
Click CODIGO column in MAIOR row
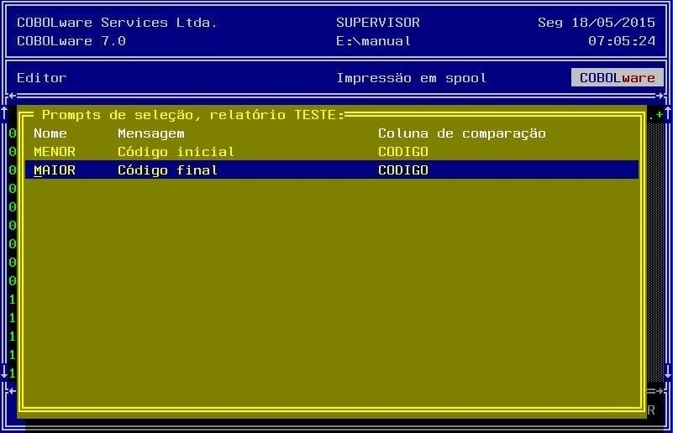[x=403, y=170]
